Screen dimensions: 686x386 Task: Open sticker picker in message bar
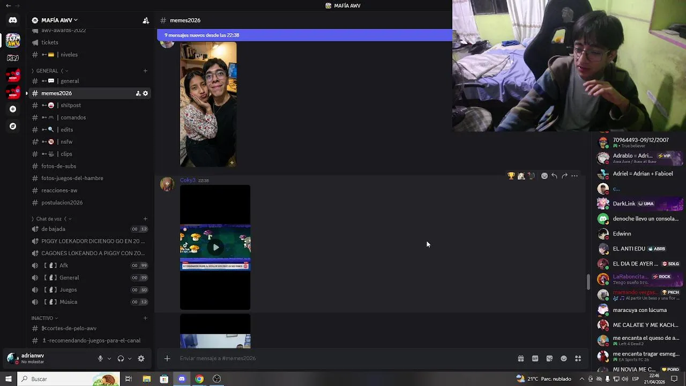point(549,359)
